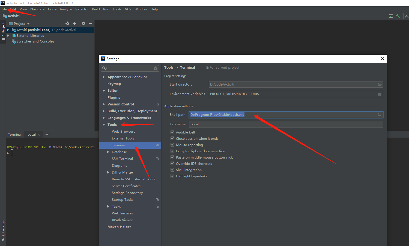Screen dimensions: 409x246
Task: Open the Tools menu in menu bar
Action: 117,9
